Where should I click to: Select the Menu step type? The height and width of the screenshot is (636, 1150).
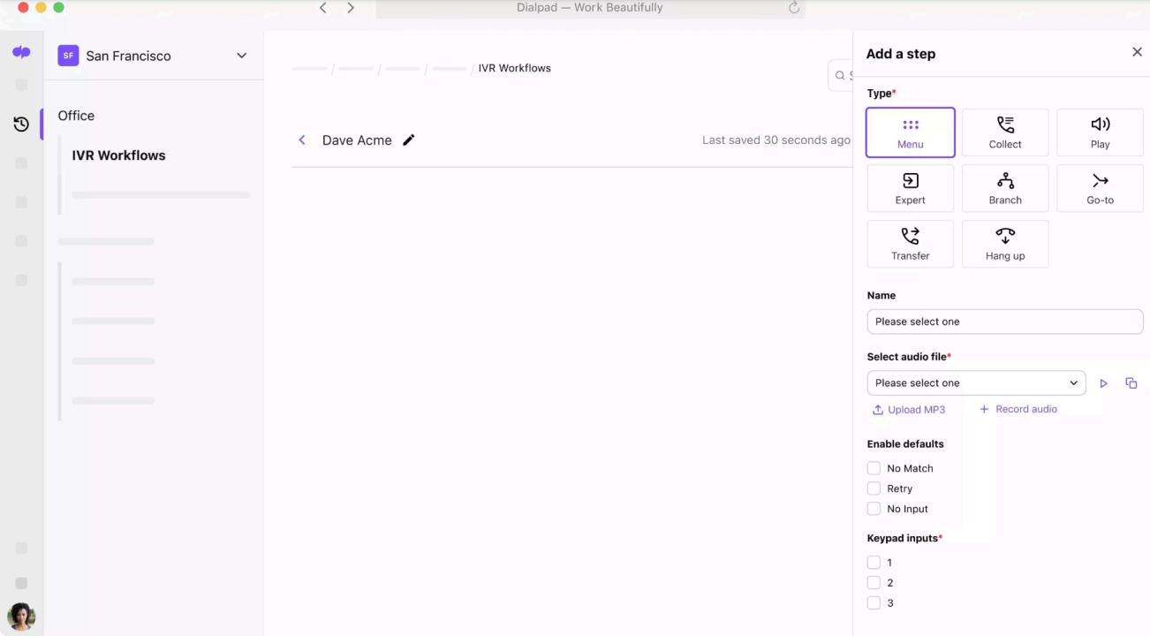(x=910, y=132)
